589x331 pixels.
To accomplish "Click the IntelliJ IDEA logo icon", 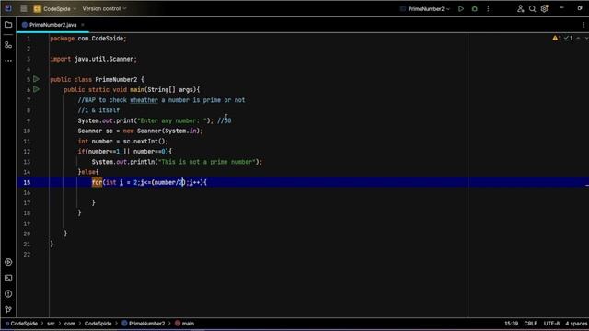I will 8,8.
